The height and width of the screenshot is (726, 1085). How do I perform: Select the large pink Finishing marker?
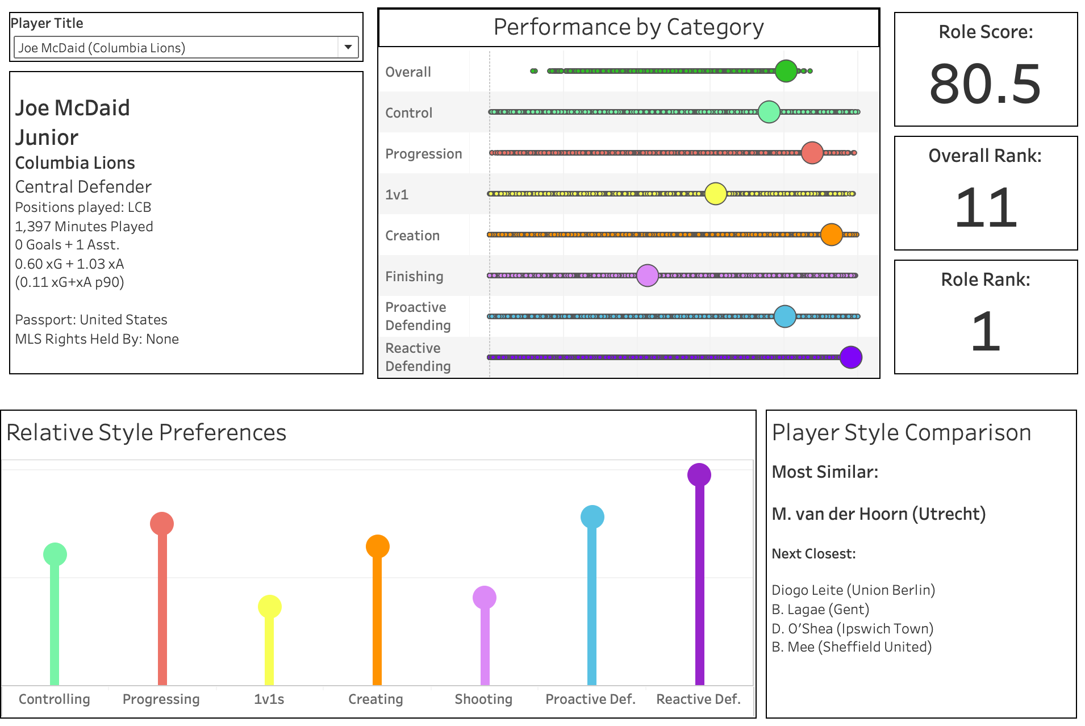click(x=648, y=276)
